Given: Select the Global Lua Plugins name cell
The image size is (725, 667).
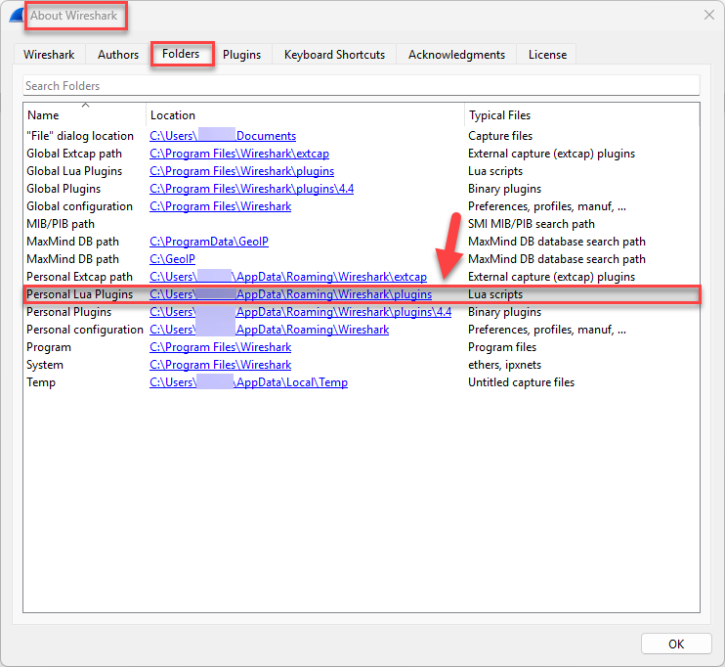Looking at the screenshot, I should [74, 171].
